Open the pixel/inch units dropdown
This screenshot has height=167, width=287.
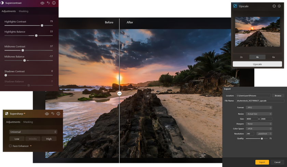pos(264,134)
